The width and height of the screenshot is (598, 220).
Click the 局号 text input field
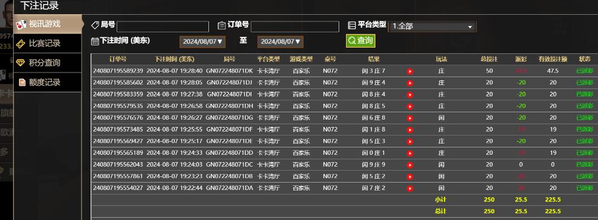click(163, 27)
